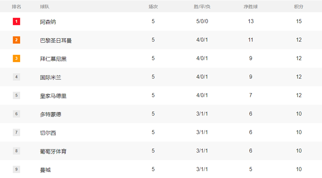Click the 葡萄牙体育 team name
Screen dimensions: 322x178
(53, 151)
